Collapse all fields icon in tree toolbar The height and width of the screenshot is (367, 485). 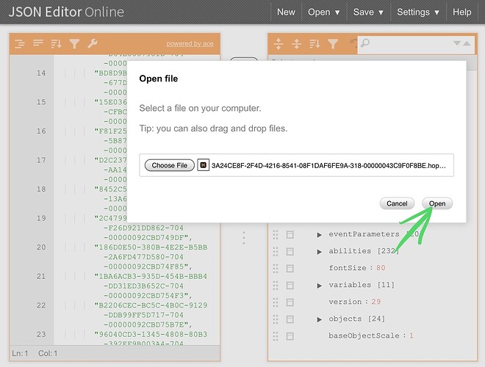[297, 44]
